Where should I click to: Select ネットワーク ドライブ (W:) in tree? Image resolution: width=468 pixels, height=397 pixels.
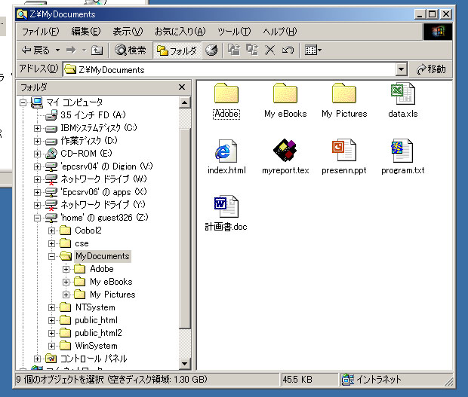pyautogui.click(x=103, y=179)
